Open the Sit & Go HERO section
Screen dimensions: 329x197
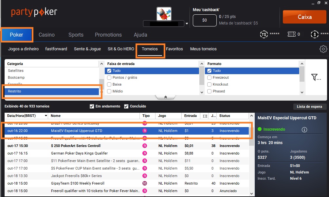click(121, 49)
